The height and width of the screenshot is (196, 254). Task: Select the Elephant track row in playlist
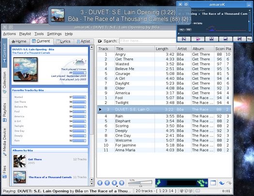click(164, 121)
